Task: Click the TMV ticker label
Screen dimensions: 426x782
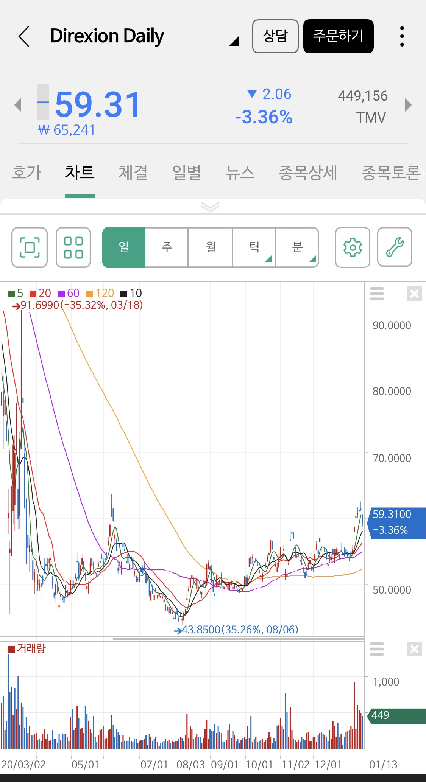Action: (371, 118)
